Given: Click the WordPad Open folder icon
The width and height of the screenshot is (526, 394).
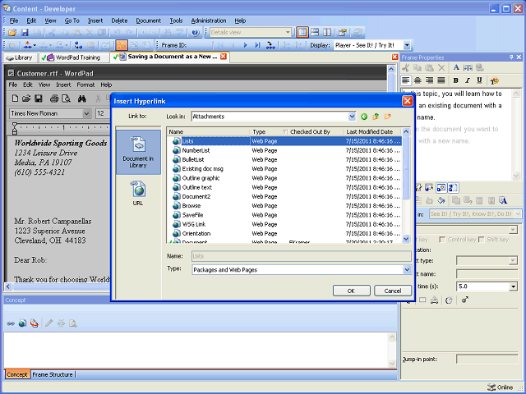Looking at the screenshot, I should [x=26, y=98].
